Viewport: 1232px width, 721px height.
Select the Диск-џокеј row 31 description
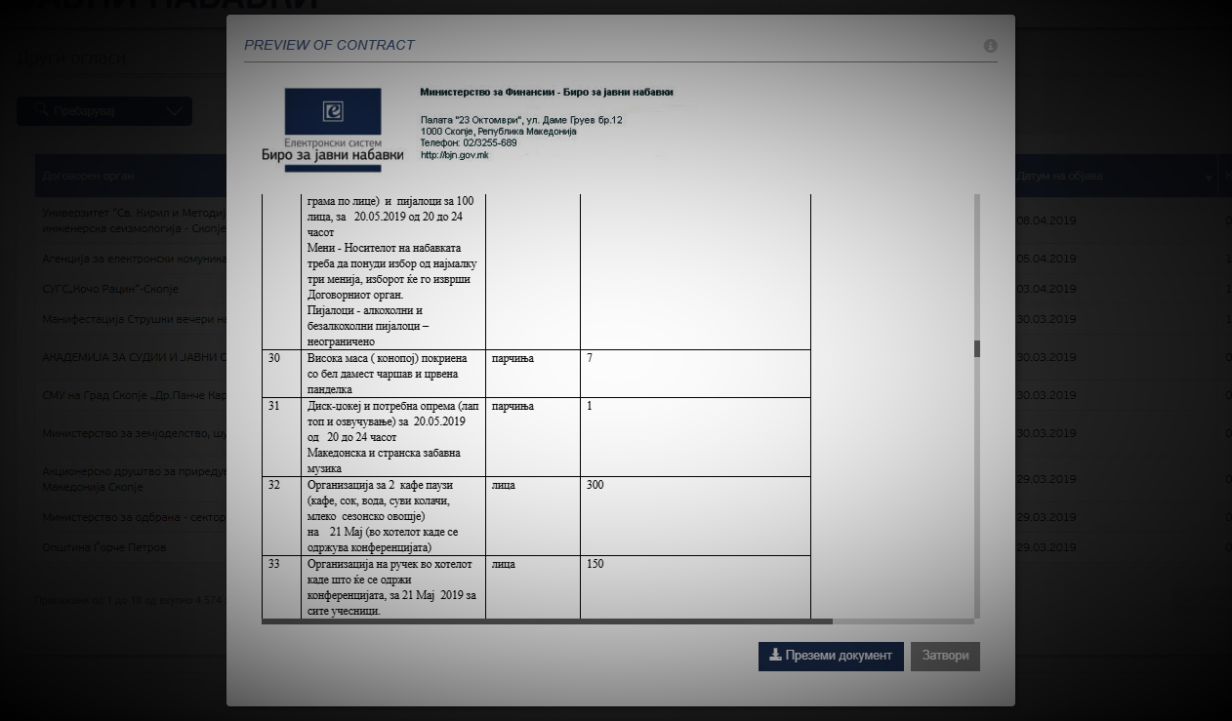click(x=392, y=437)
